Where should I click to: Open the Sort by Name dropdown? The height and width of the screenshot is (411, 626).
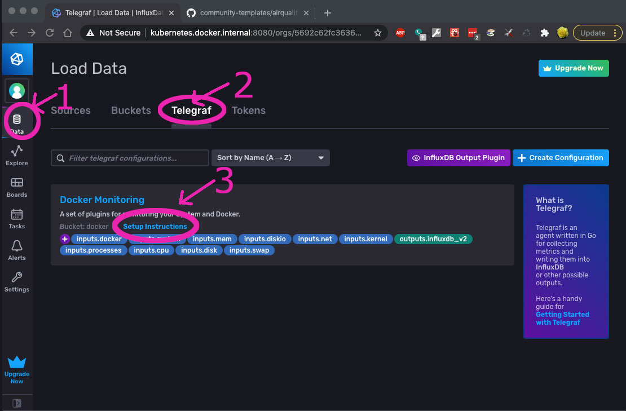tap(270, 158)
